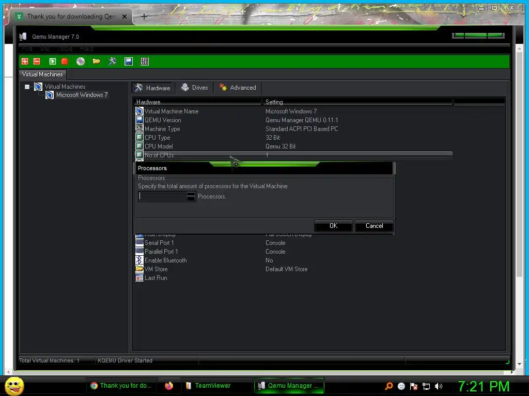Image resolution: width=529 pixels, height=396 pixels.
Task: Click the Virtual Machine Name row icon
Action: coord(139,111)
